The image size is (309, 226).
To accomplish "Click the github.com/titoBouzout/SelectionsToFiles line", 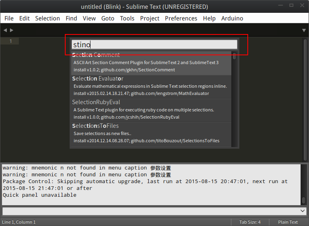I will tap(146, 141).
